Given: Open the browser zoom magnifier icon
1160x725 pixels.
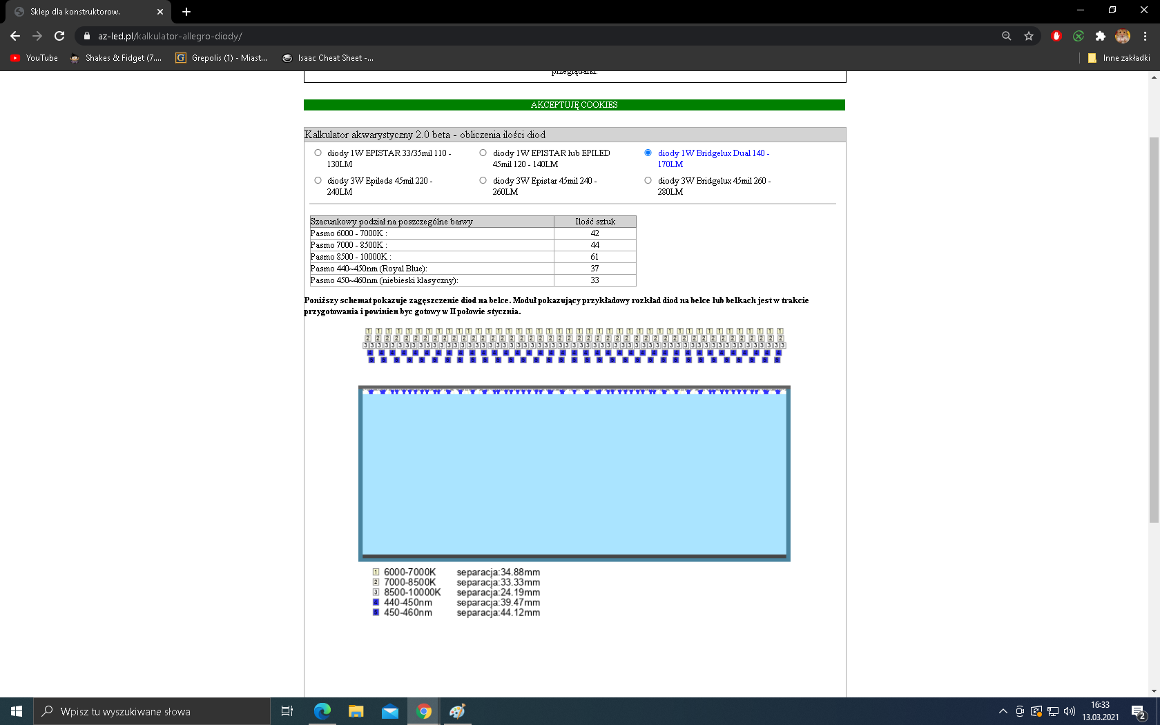Looking at the screenshot, I should (1007, 36).
